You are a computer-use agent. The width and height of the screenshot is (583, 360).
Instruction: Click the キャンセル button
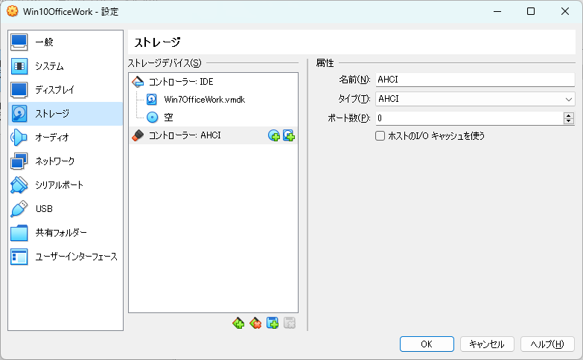point(487,344)
